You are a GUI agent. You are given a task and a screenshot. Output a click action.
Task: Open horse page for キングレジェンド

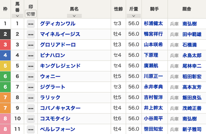pos(60,66)
